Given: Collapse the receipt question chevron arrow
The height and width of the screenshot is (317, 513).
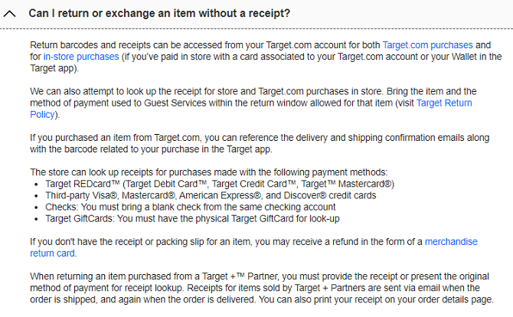Looking at the screenshot, I should click(11, 14).
